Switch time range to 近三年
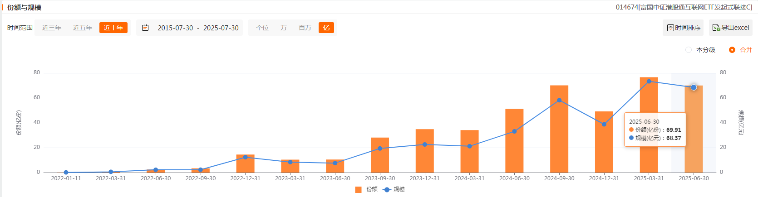758x197 pixels. (x=52, y=28)
